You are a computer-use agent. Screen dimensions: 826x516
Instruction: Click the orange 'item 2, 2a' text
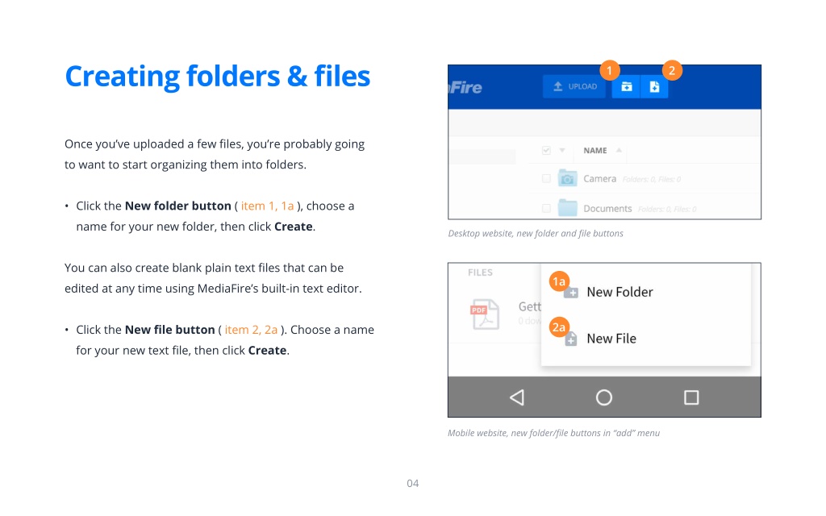coord(251,330)
